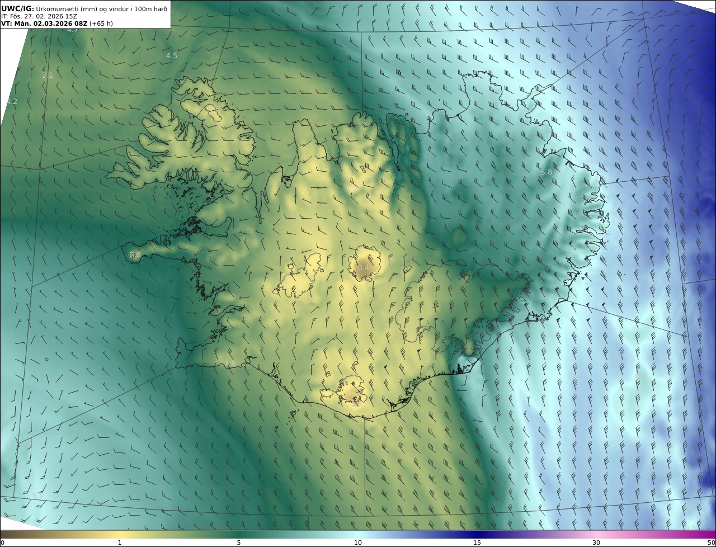Click the 'UWC/IG:' title label
Screen dimensions: 716x547
pyautogui.click(x=18, y=8)
